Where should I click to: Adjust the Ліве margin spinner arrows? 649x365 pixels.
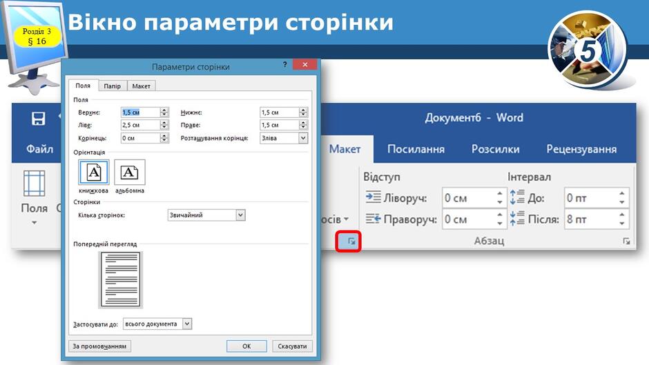(x=164, y=125)
